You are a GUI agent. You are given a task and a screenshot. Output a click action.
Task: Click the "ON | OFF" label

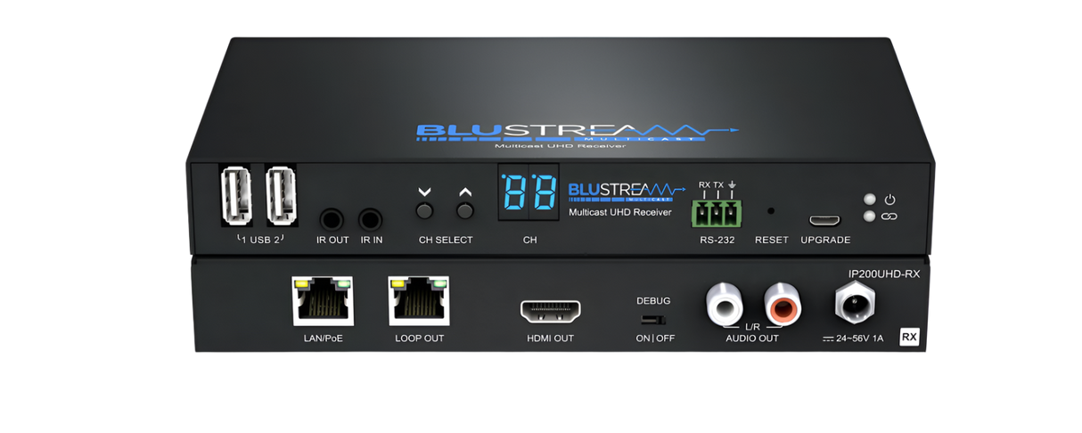click(655, 339)
